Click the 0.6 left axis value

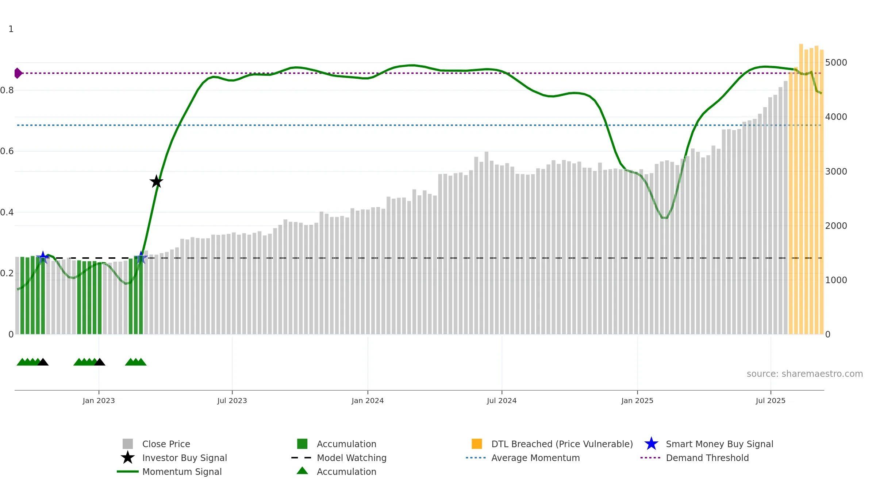[7, 151]
